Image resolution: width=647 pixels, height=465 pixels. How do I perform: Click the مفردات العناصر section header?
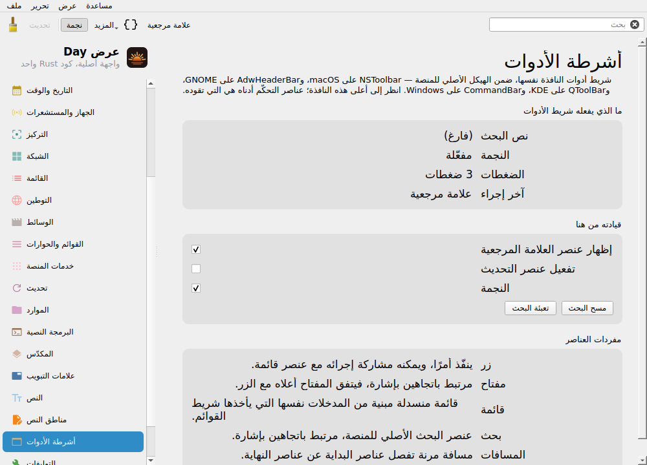tap(593, 340)
